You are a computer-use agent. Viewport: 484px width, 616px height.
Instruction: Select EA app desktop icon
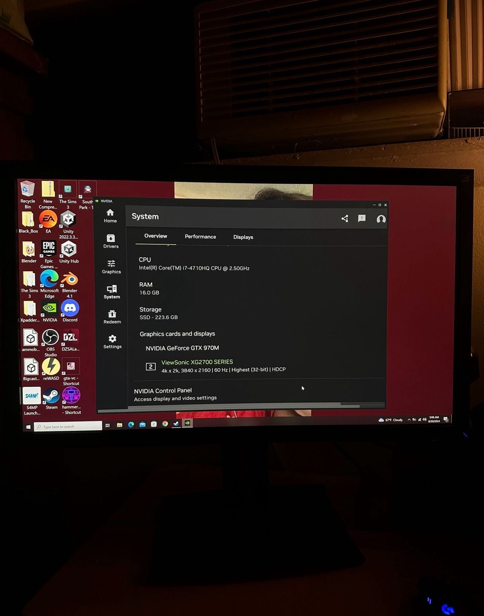pyautogui.click(x=48, y=222)
